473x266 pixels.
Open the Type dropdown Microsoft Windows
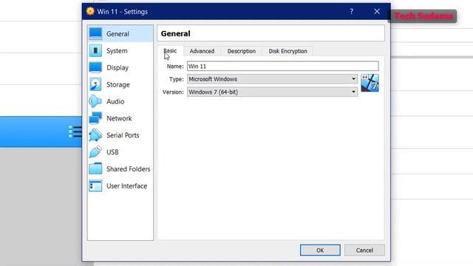tap(273, 79)
